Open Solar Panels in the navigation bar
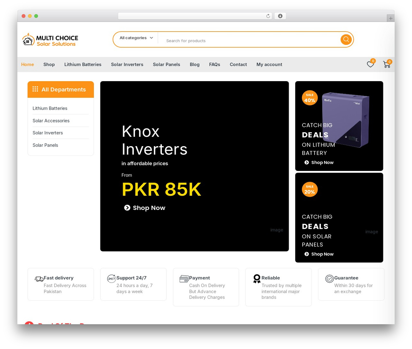The image size is (412, 349). tap(166, 64)
